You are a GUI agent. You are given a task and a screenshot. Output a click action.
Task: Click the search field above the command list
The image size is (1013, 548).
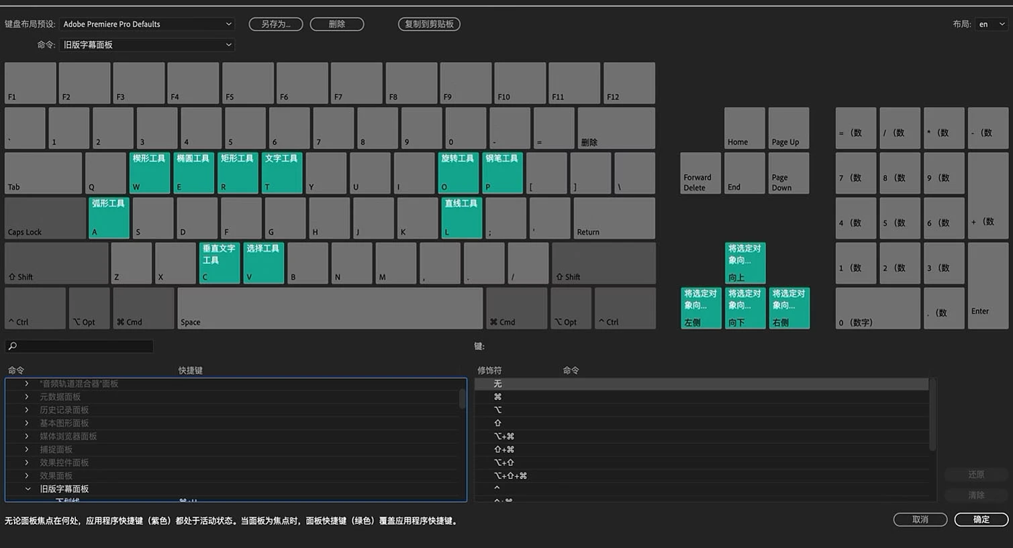click(79, 346)
